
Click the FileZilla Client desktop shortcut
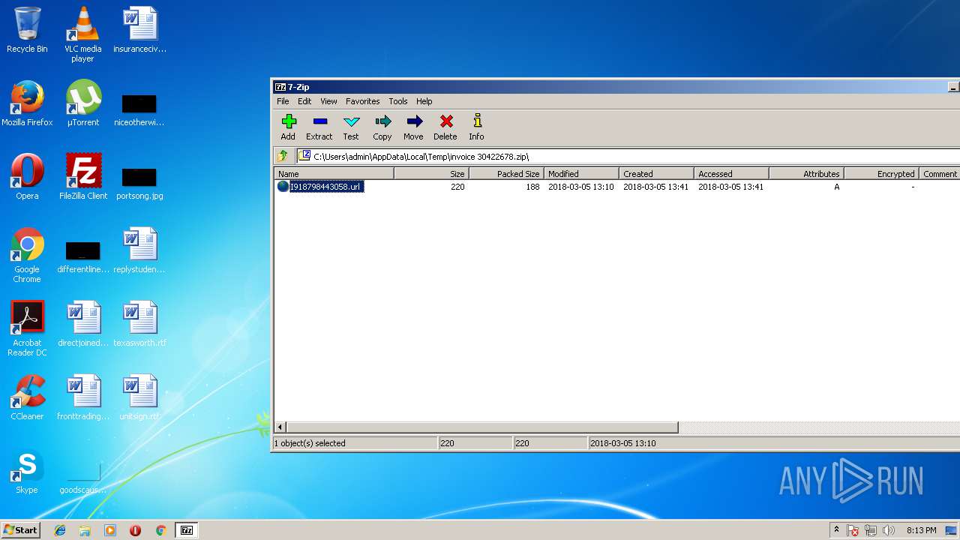[x=83, y=177]
